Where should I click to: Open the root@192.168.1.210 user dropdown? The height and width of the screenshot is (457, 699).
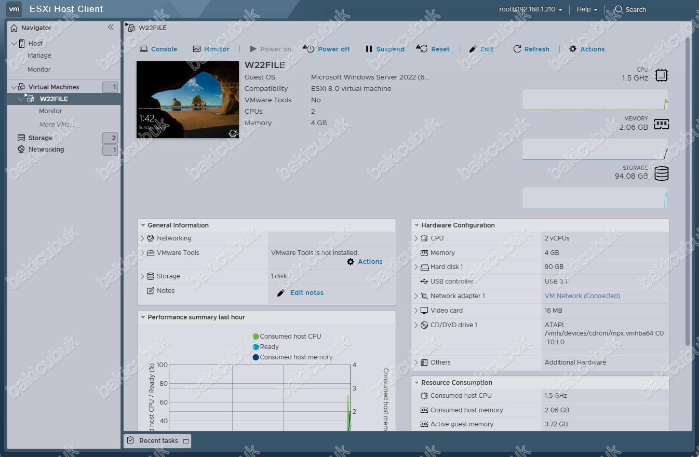click(x=530, y=9)
